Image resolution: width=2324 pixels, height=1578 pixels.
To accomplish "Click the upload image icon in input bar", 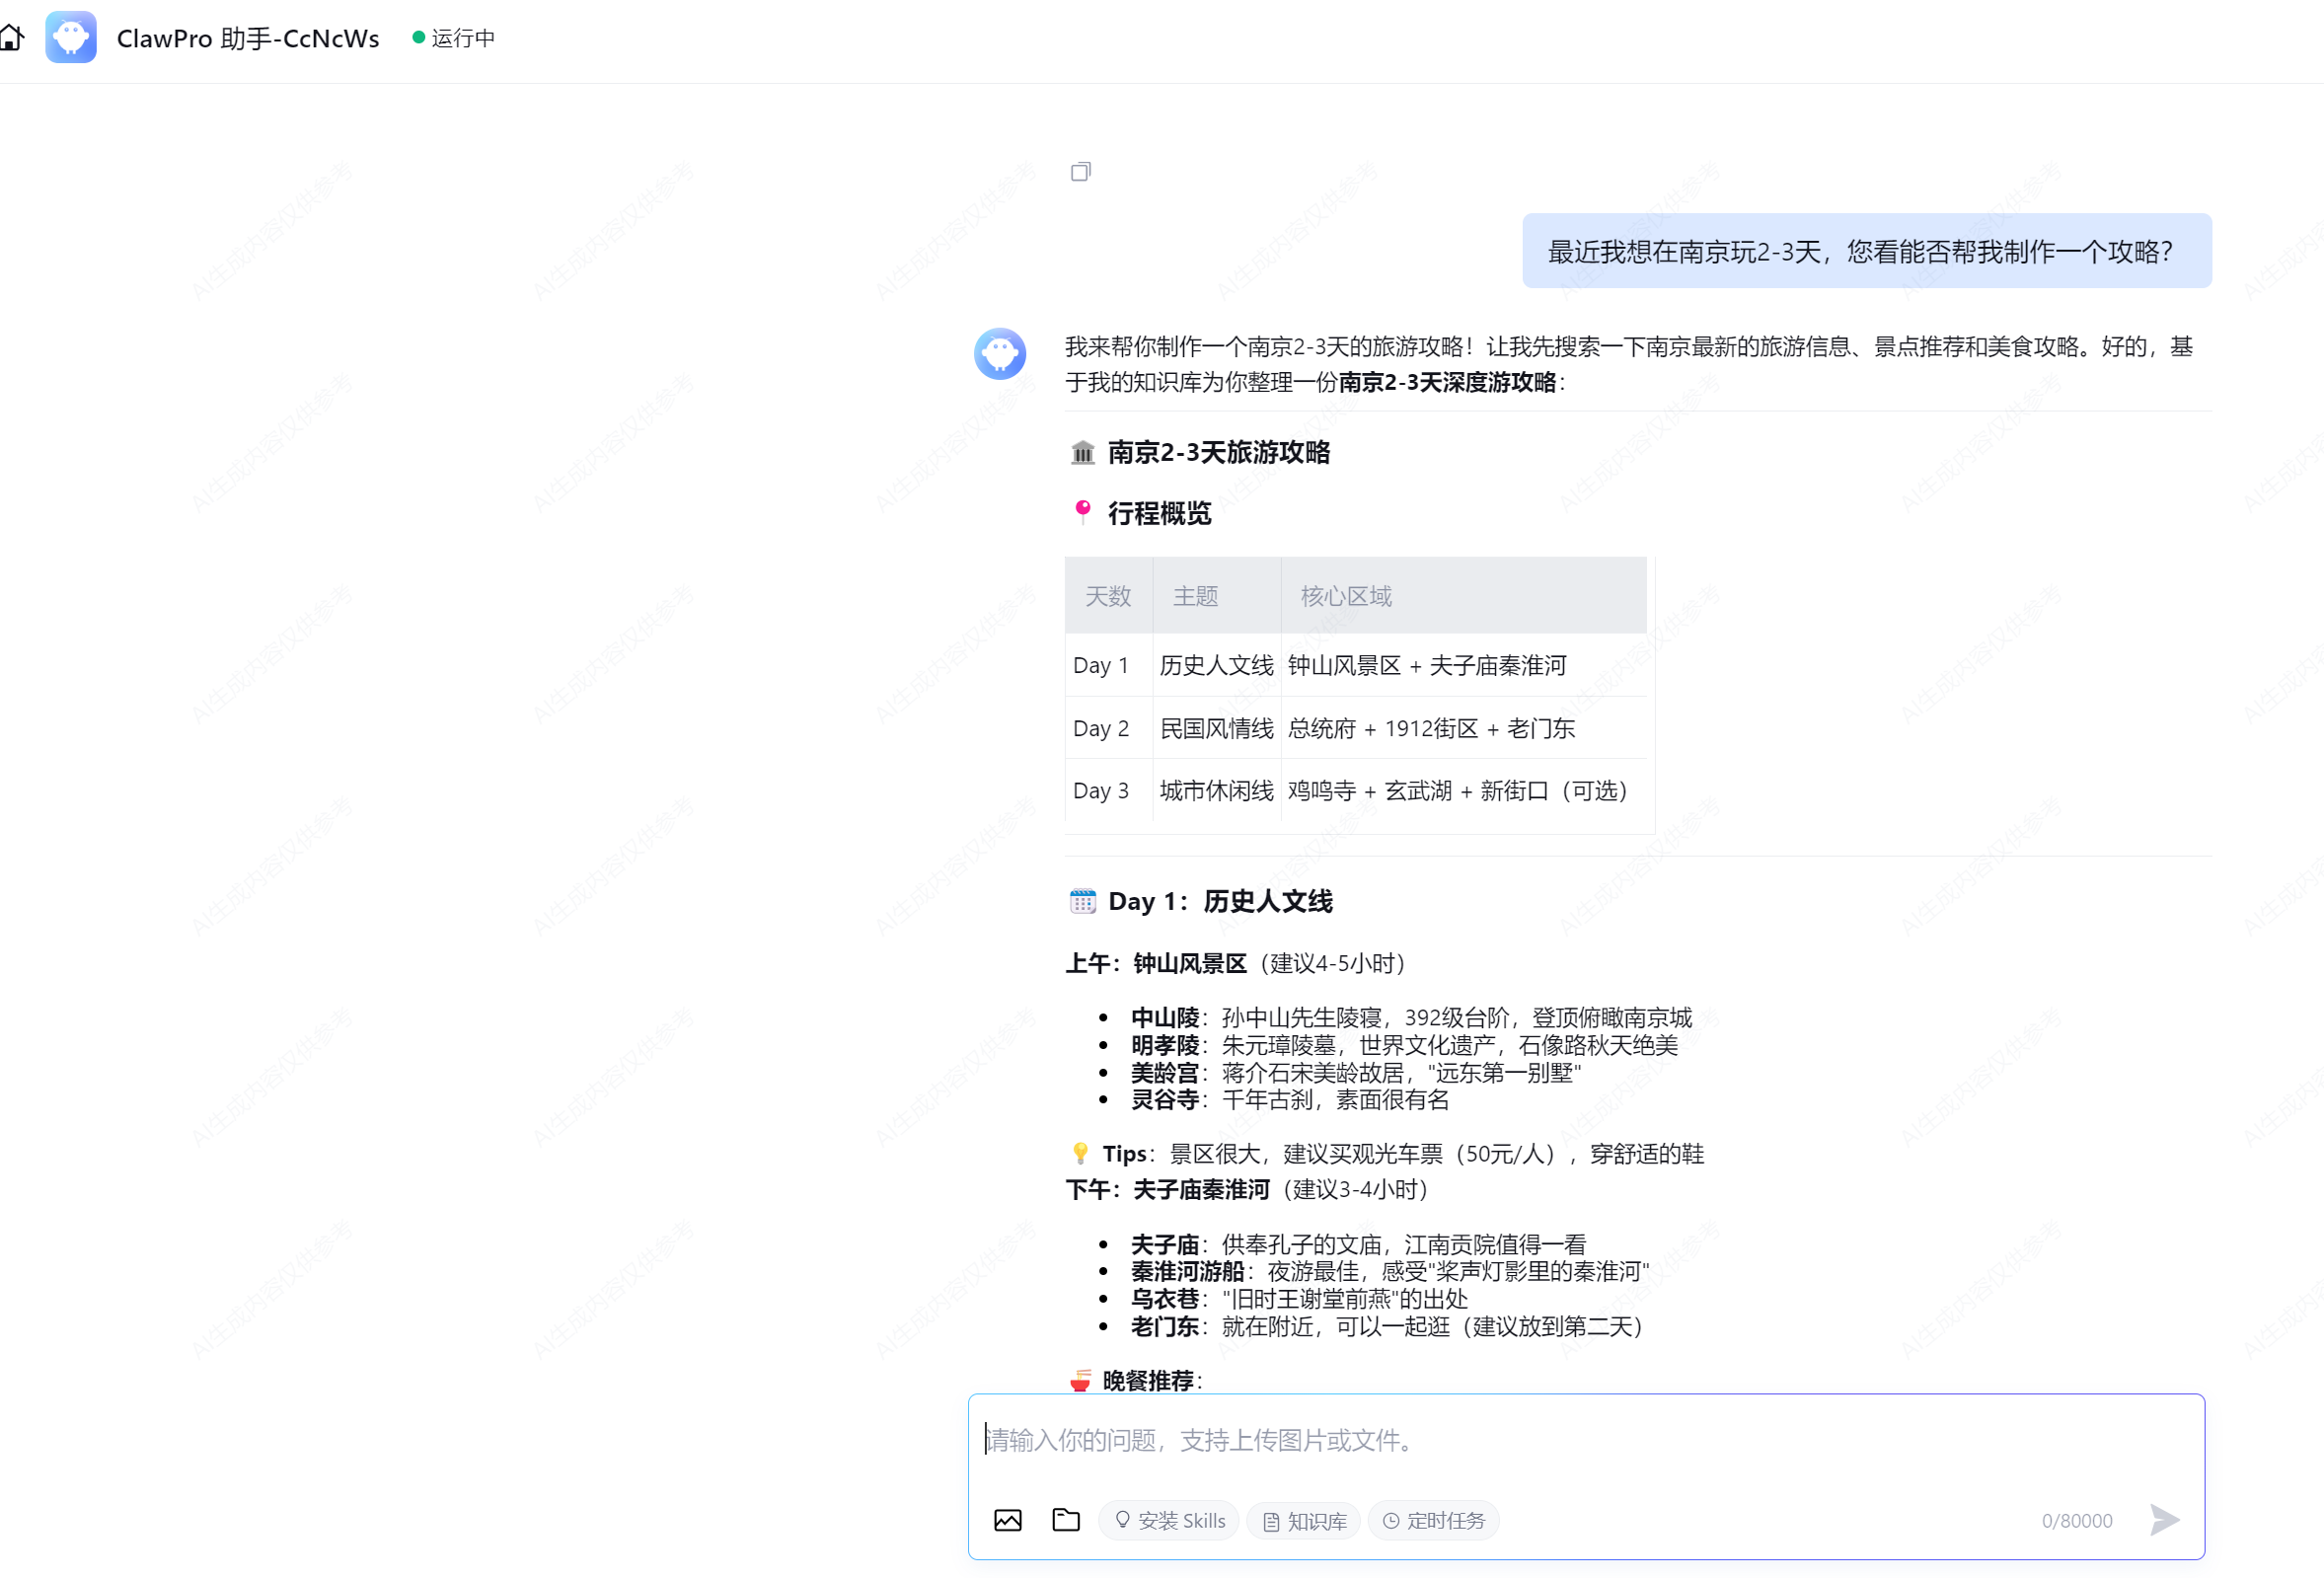I will click(1007, 1520).
